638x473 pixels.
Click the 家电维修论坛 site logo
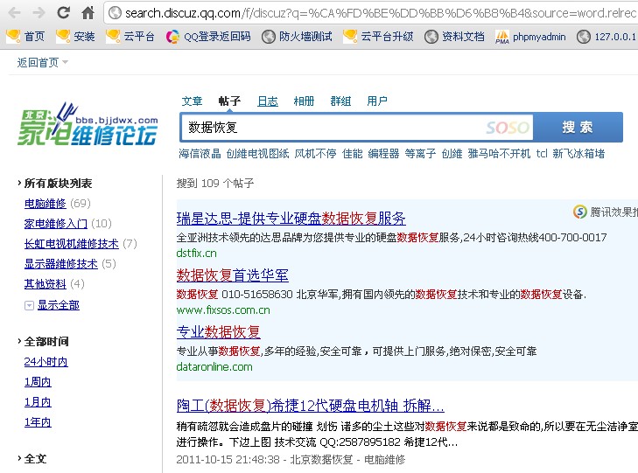point(87,124)
